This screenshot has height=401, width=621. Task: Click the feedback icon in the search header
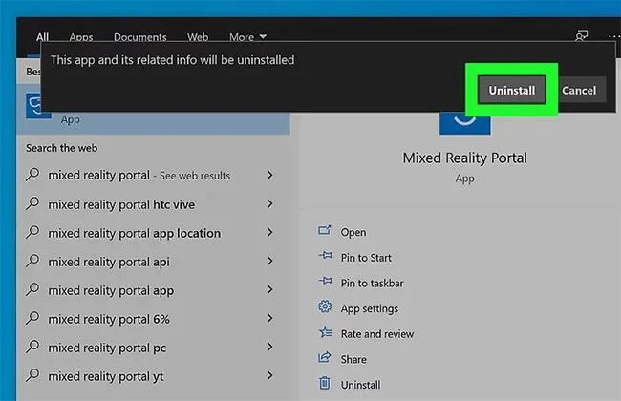[582, 36]
